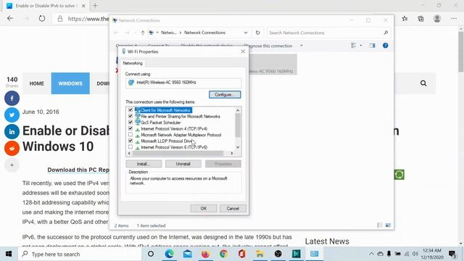Open view options dropdown arrow

click(361, 46)
